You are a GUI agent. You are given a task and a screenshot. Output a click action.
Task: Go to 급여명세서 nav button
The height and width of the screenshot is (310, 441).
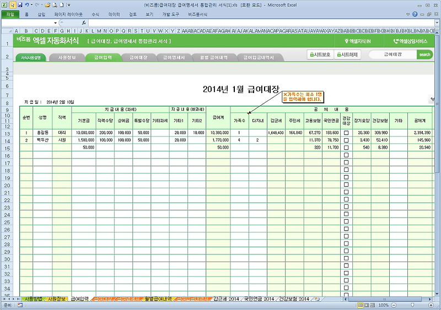point(174,58)
